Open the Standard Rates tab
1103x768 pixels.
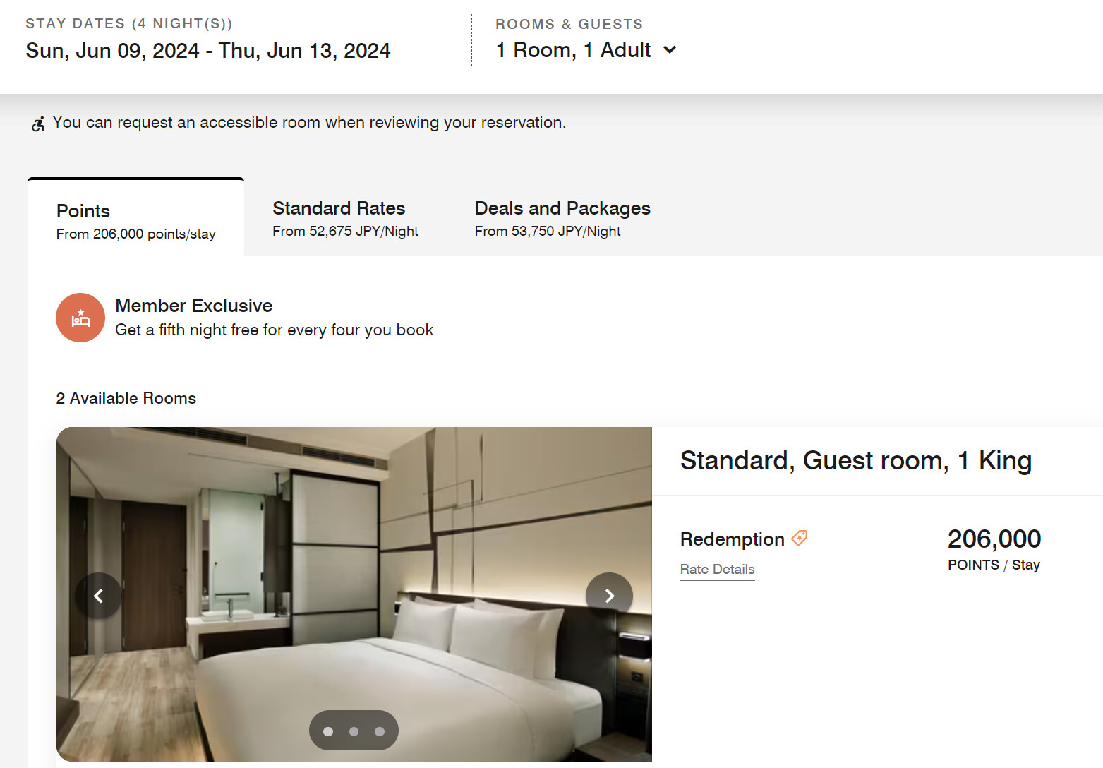[345, 218]
